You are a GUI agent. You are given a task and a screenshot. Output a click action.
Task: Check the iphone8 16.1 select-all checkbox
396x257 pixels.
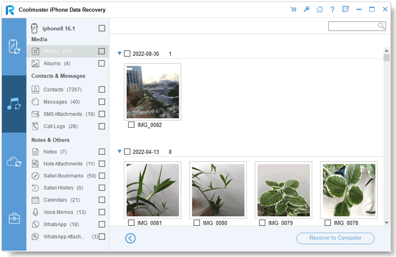click(x=102, y=28)
